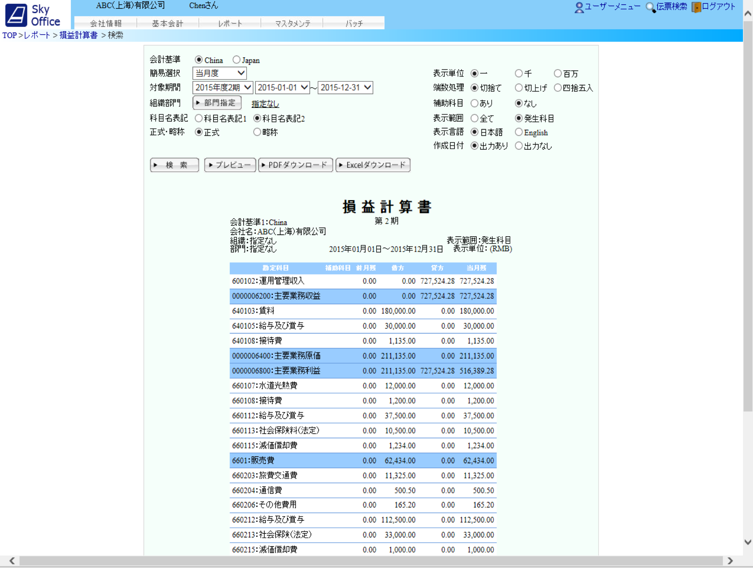Choose English display language
Viewport: 753px width, 568px height.
pyautogui.click(x=519, y=132)
